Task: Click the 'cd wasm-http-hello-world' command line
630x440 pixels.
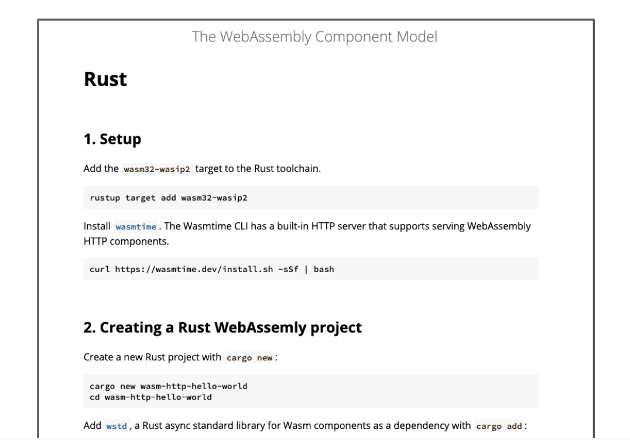Action: coord(150,397)
